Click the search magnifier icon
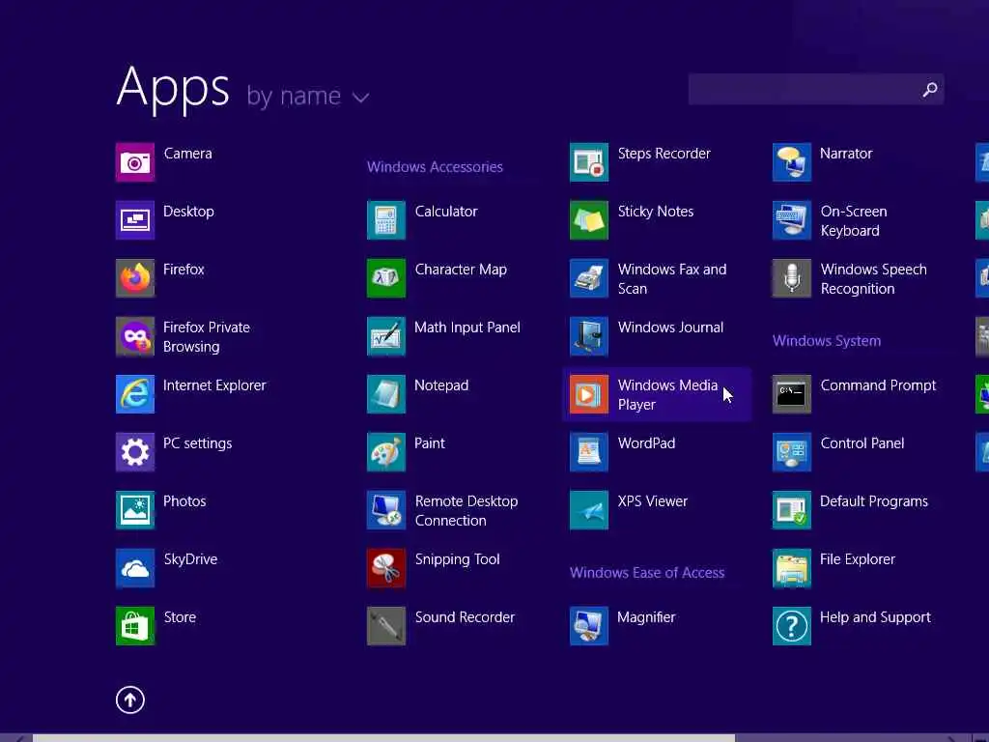This screenshot has height=742, width=989. coord(930,90)
